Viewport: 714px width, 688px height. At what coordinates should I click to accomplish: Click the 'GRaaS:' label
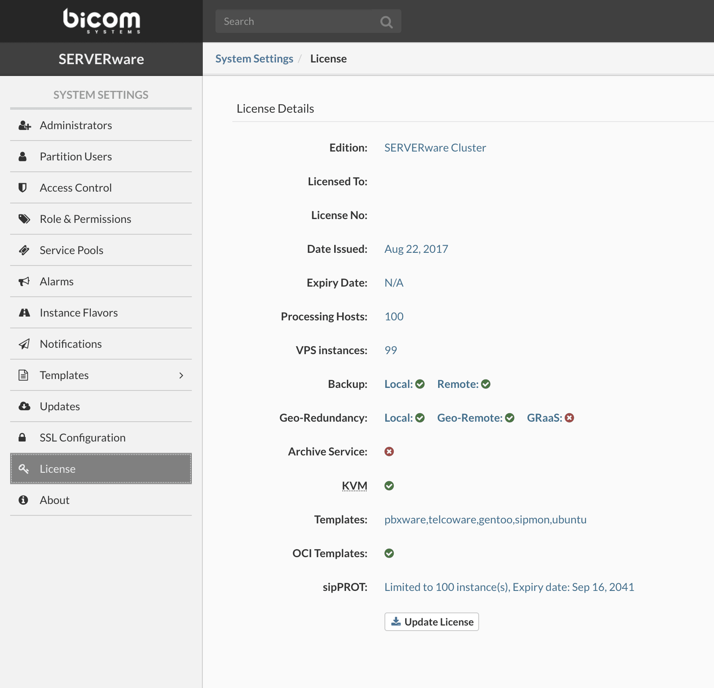click(545, 418)
